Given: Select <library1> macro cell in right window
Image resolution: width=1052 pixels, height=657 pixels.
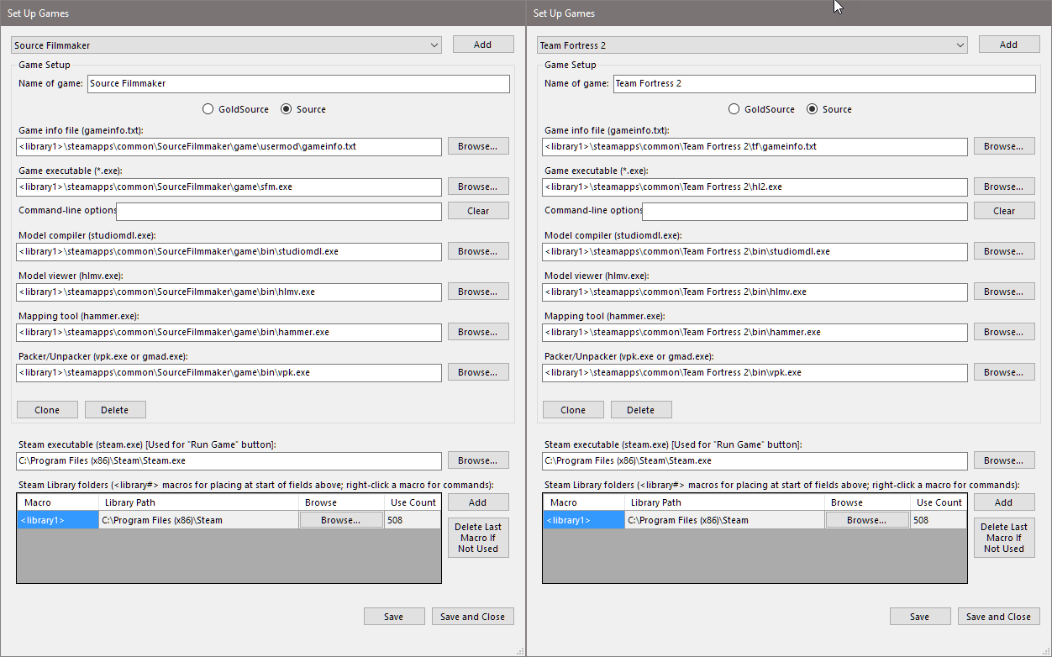Looking at the screenshot, I should tap(584, 520).
